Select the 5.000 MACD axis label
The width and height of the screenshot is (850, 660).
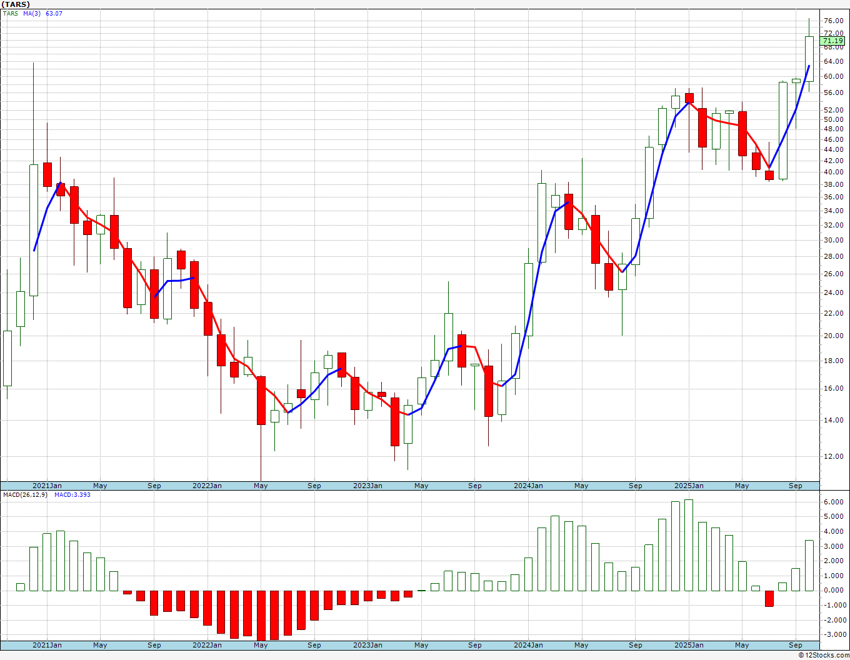coord(834,516)
